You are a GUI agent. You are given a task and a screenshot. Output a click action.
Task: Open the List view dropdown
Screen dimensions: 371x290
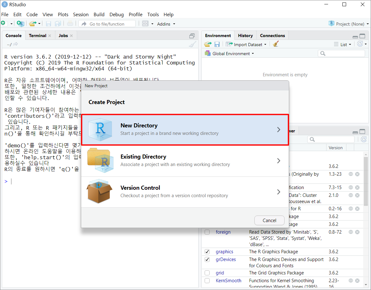(343, 44)
